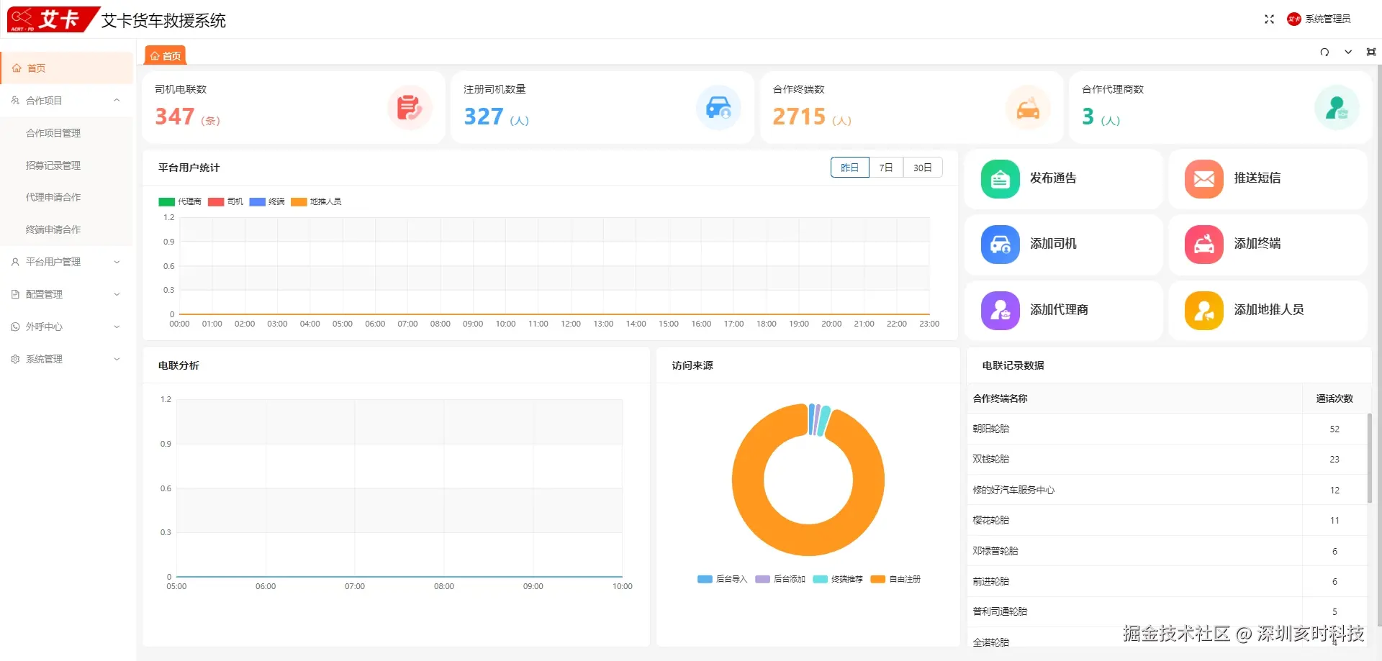Switch to the 首页 tab
Viewport: 1382px width, 661px height.
click(166, 55)
